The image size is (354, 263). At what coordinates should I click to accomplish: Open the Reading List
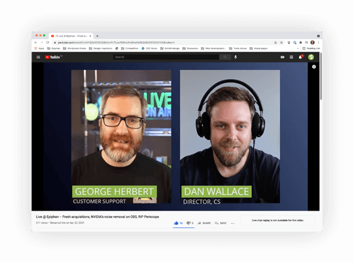[x=311, y=48]
